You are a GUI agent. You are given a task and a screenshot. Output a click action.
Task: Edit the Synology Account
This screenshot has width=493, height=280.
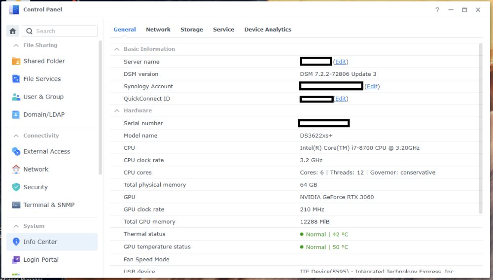pos(372,86)
